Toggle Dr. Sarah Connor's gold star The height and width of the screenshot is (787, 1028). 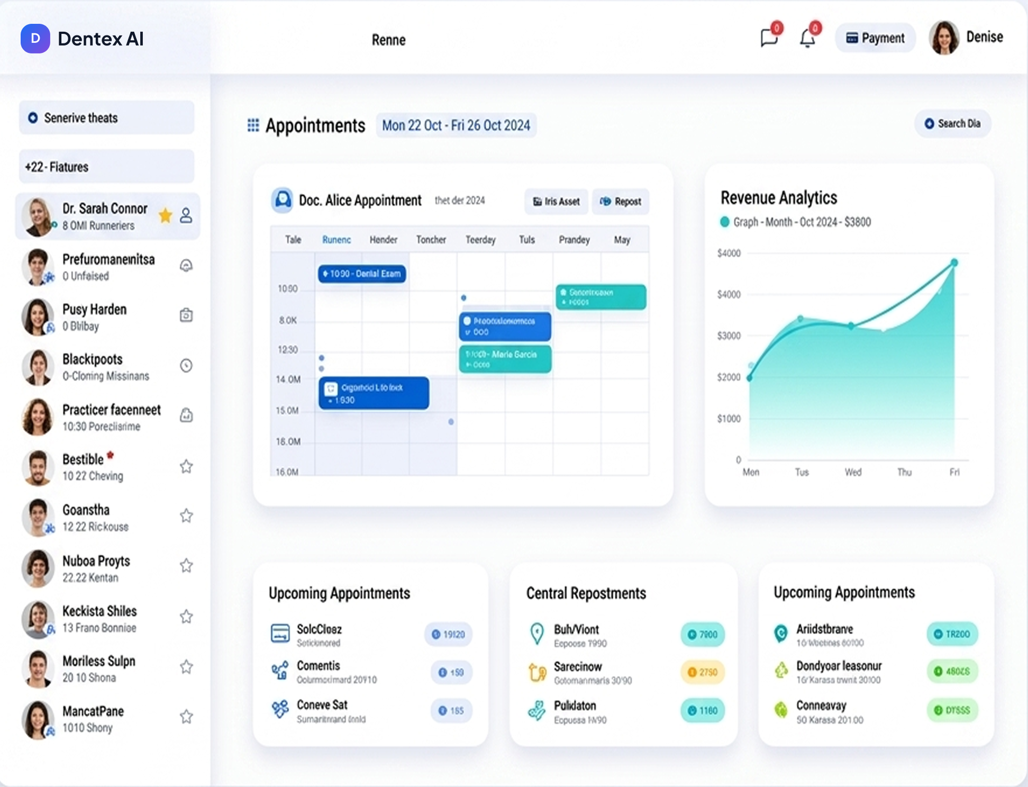[166, 215]
